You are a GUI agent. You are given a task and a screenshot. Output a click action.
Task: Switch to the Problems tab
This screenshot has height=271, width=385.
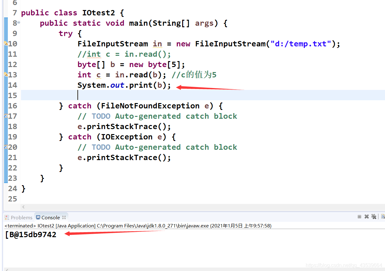18,217
